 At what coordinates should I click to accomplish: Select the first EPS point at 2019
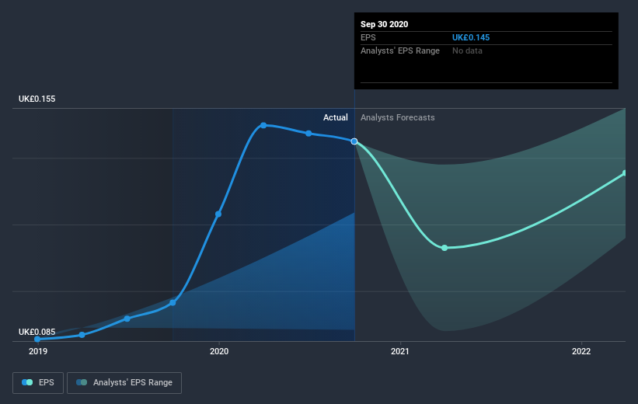coord(37,339)
